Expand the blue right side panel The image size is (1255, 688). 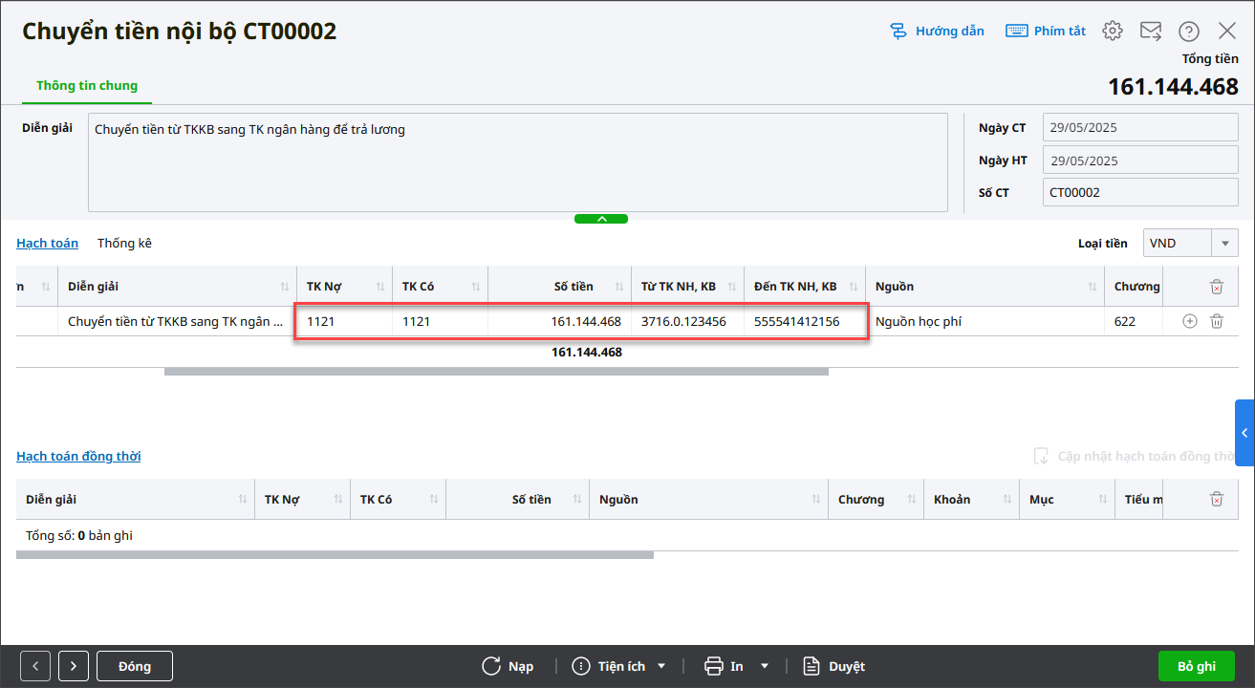(1244, 433)
